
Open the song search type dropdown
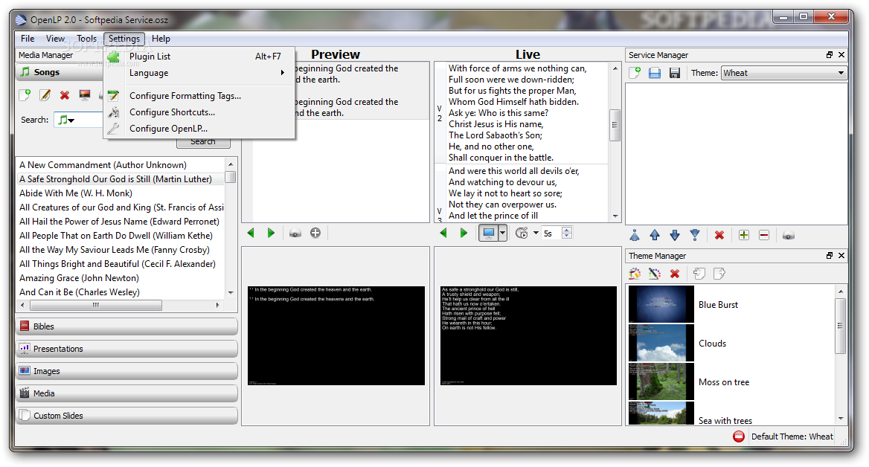[67, 120]
